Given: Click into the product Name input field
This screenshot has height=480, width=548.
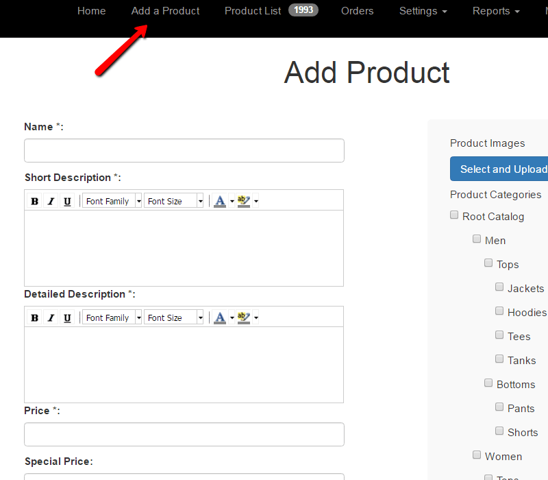Looking at the screenshot, I should 184,150.
